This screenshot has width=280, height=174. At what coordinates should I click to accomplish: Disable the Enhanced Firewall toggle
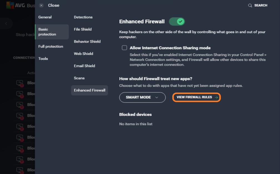pos(177,21)
